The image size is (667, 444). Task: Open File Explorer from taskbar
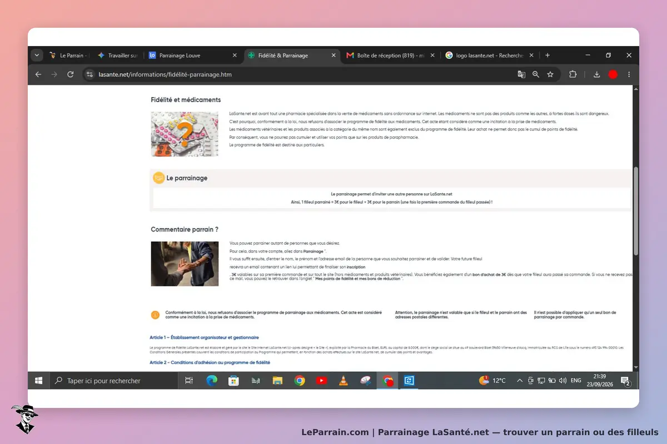[x=277, y=381]
